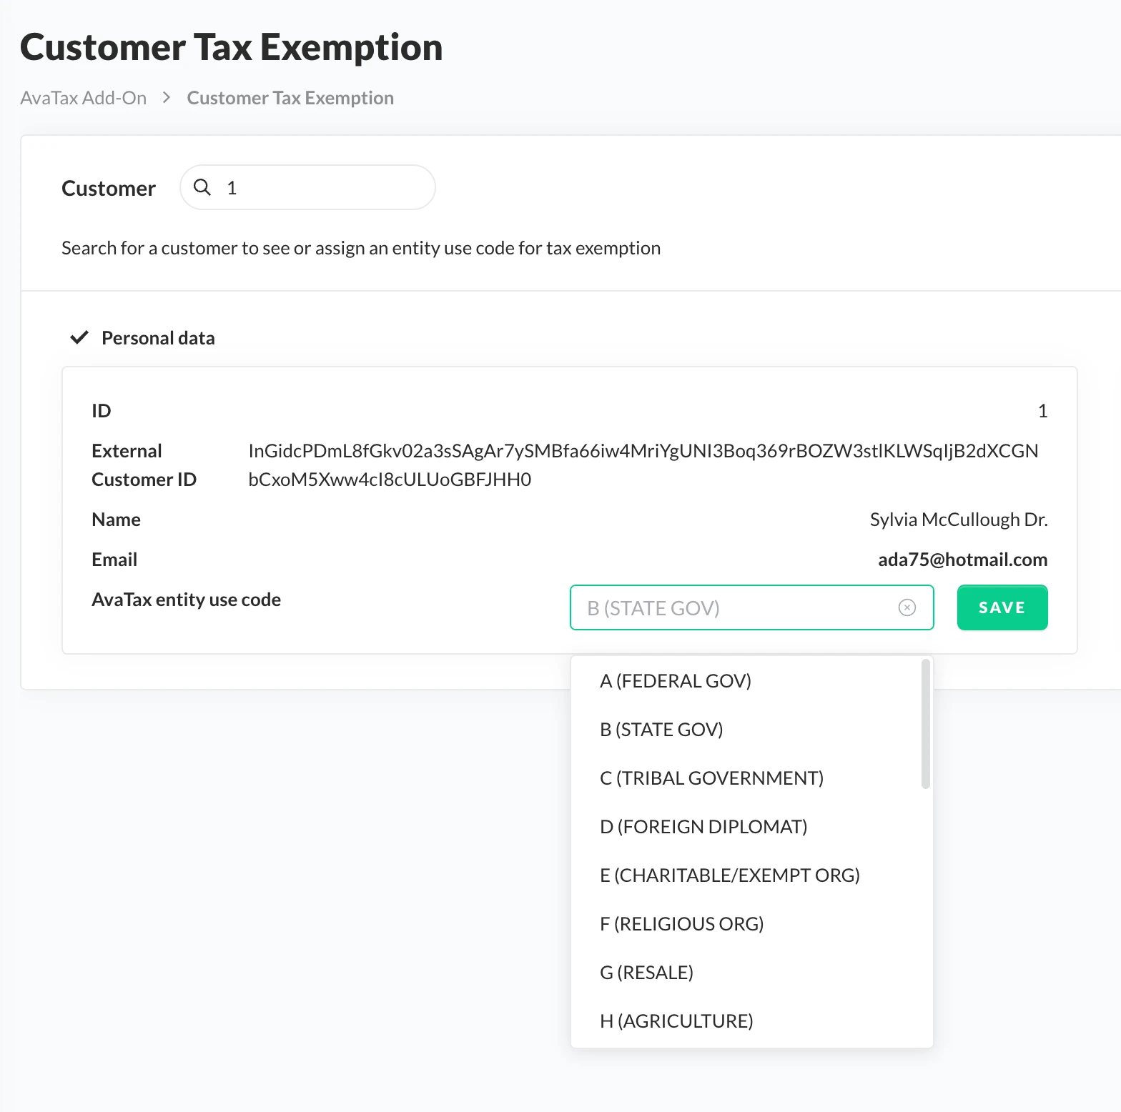
Task: Click the Personal data section header
Action: click(158, 338)
